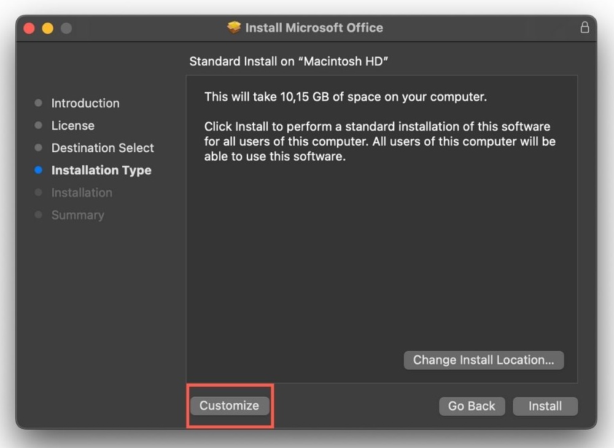The height and width of the screenshot is (448, 614).
Task: Click the lock icon in the title bar
Action: click(585, 28)
